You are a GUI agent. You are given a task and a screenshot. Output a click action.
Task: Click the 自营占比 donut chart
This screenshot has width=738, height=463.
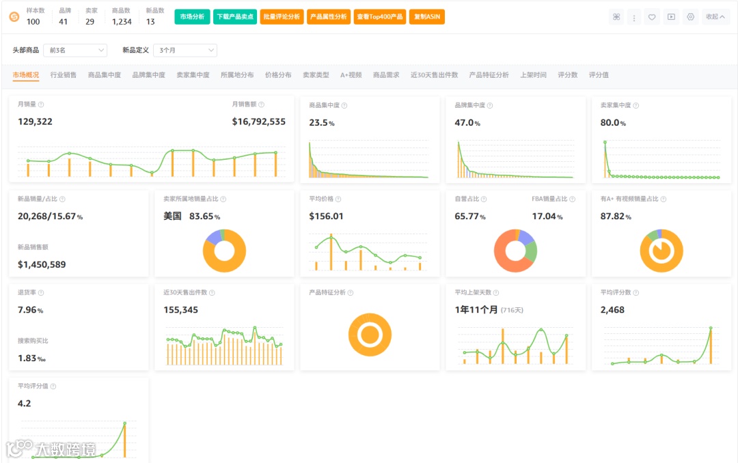coord(515,251)
